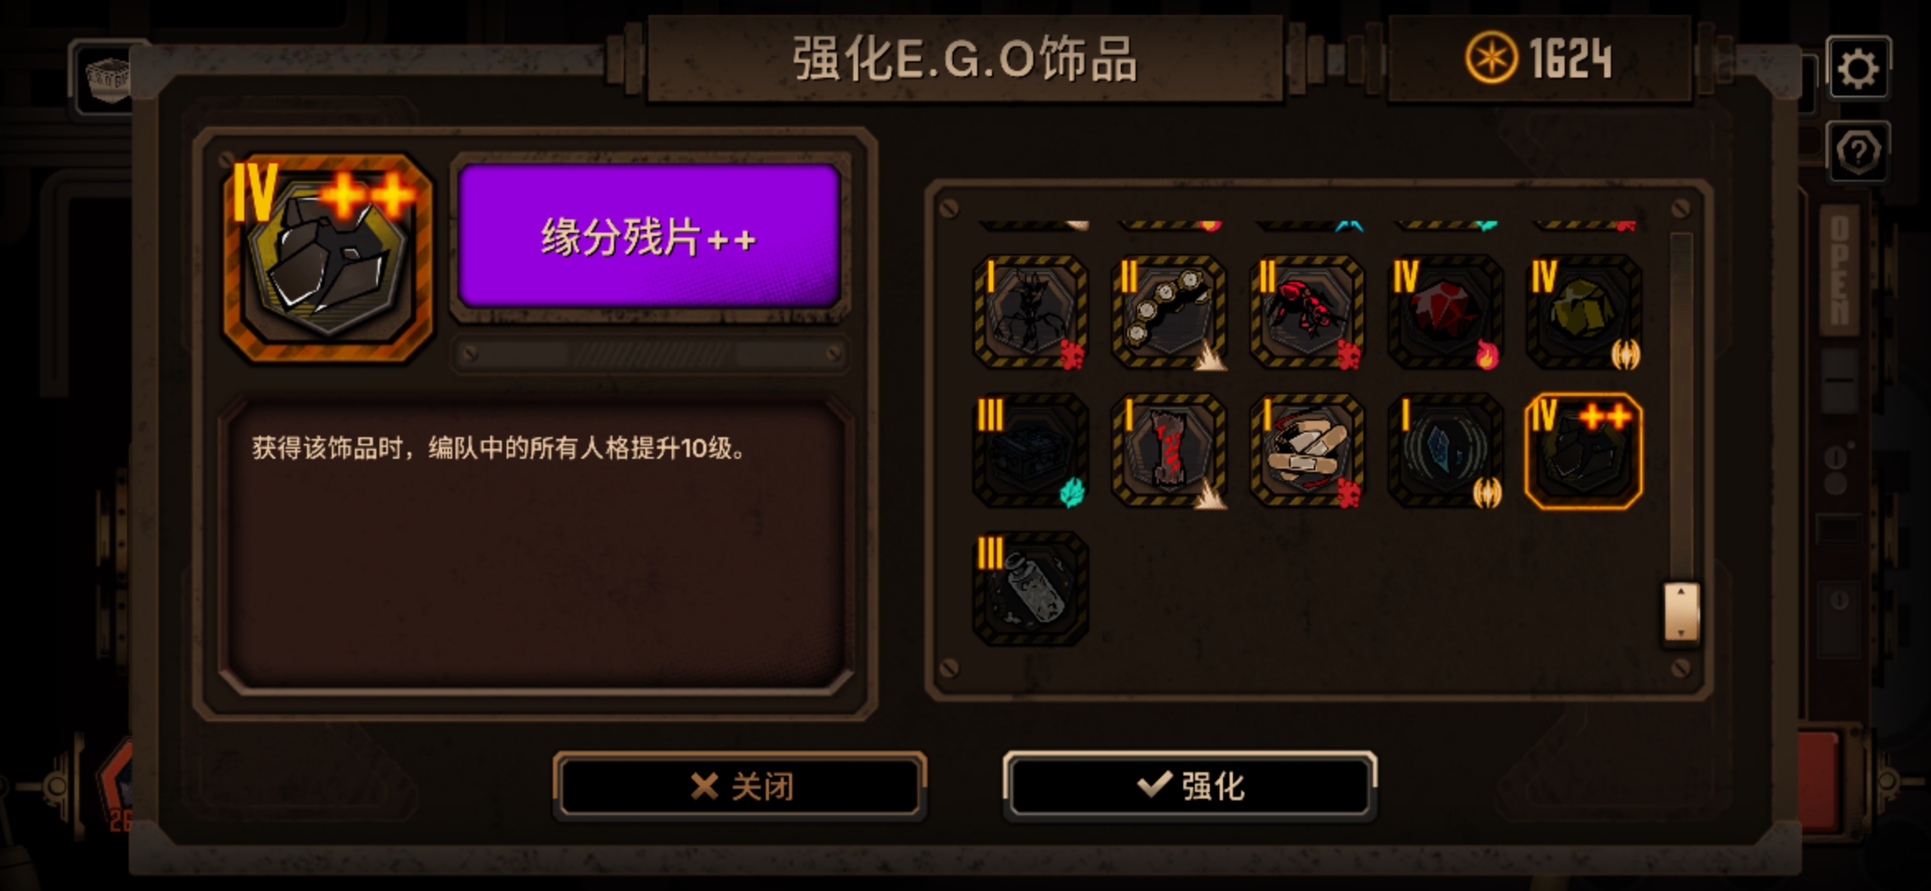This screenshot has width=1931, height=891.
Task: Select the tier I red thorny arm gift
Action: pyautogui.click(x=1169, y=450)
